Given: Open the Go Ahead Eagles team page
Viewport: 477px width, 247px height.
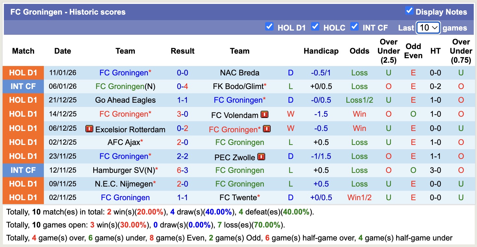Looking at the screenshot, I should (125, 100).
